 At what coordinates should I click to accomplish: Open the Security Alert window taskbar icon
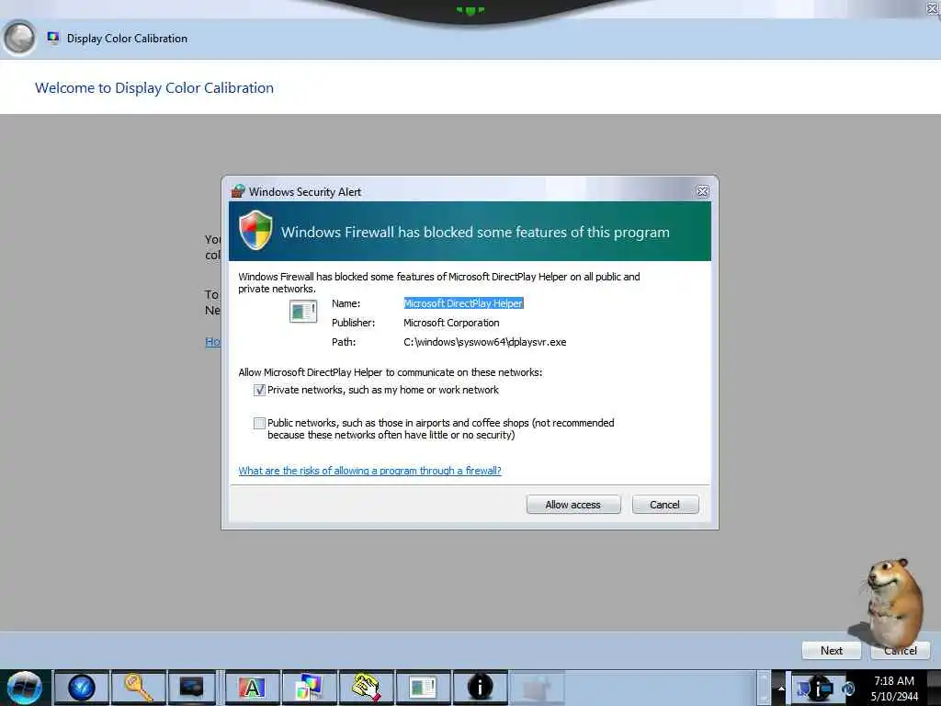(x=423, y=688)
